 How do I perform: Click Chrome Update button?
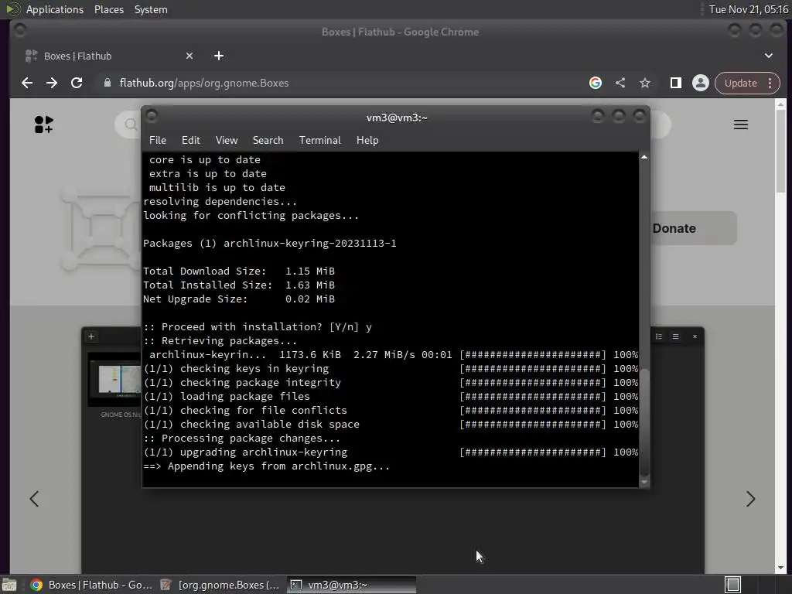coord(740,83)
